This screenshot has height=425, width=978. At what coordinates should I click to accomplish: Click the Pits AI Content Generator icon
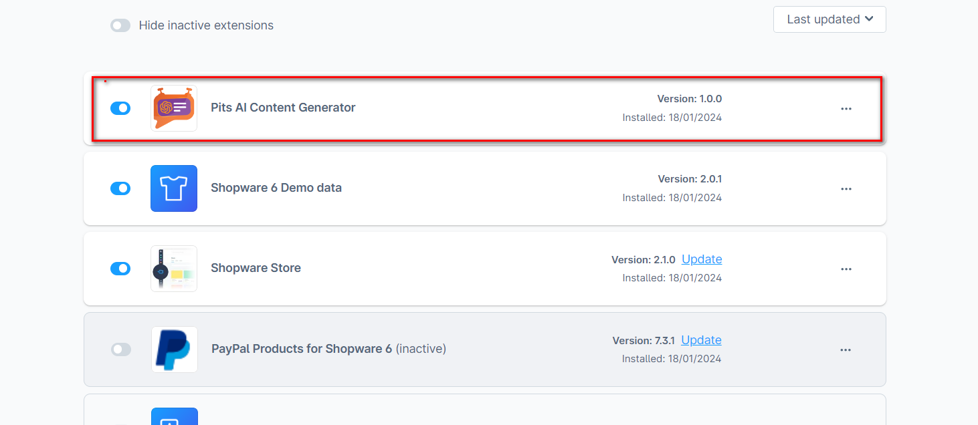point(174,108)
